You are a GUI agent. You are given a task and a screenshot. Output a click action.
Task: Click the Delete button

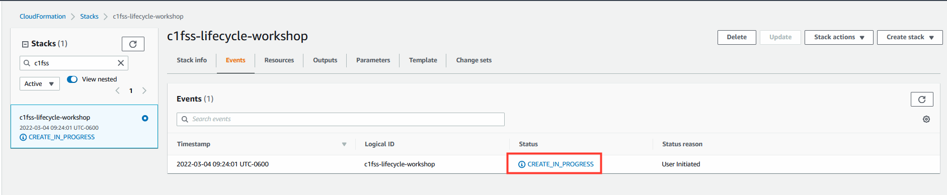click(737, 37)
